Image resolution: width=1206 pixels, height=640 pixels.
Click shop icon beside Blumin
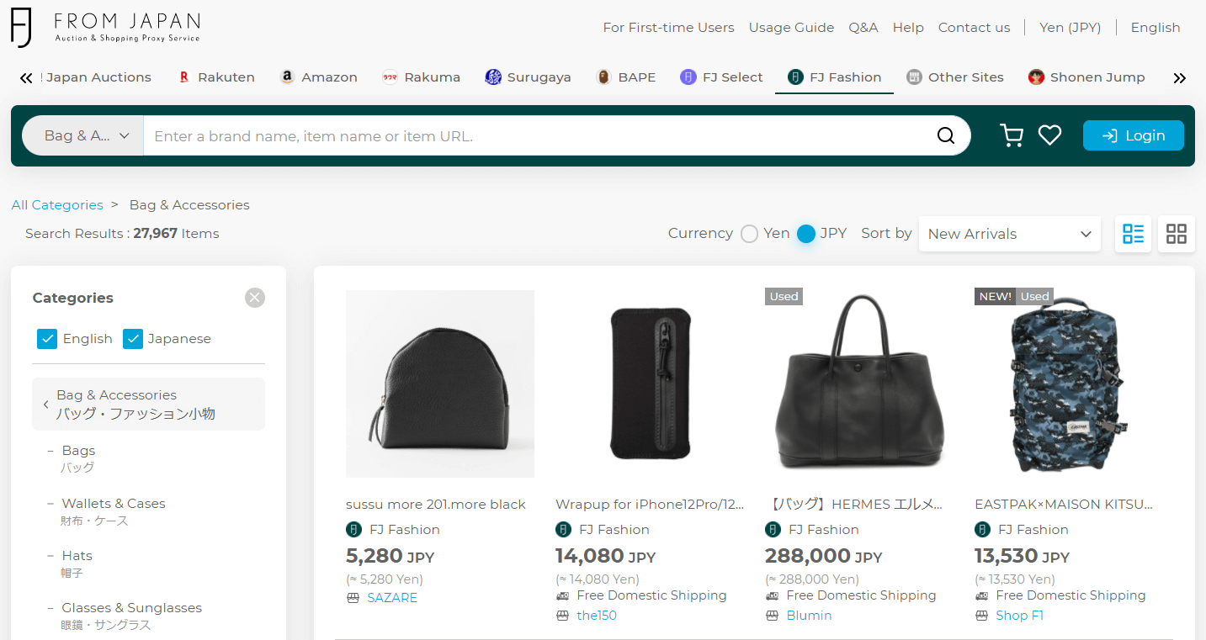click(772, 616)
